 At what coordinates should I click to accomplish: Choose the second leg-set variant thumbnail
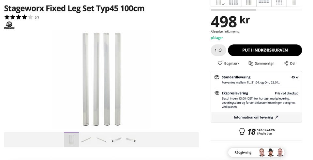click(233, 3)
